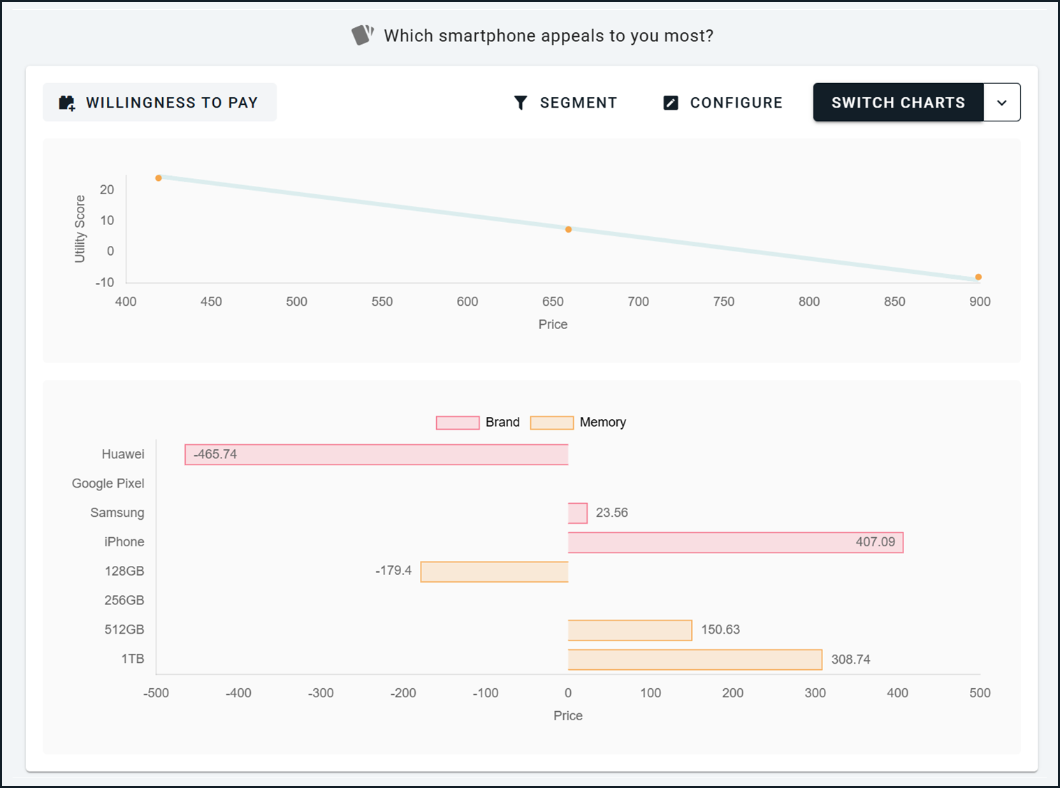Click the Samsung row label
The height and width of the screenshot is (788, 1060).
click(117, 513)
